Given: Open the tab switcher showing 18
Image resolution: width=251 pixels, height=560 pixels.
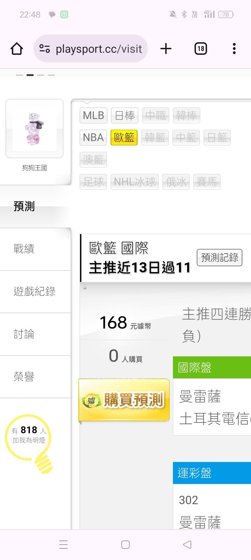Looking at the screenshot, I should tap(200, 49).
